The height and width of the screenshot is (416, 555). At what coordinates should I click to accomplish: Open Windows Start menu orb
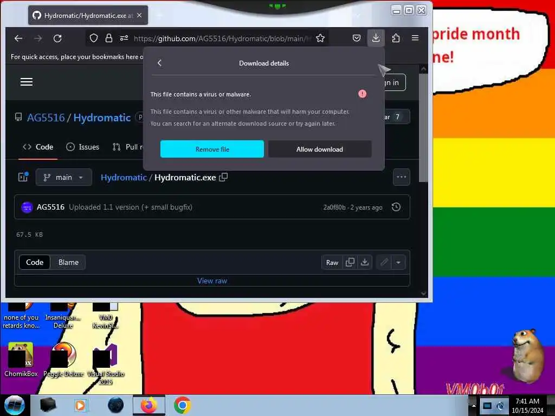point(14,405)
